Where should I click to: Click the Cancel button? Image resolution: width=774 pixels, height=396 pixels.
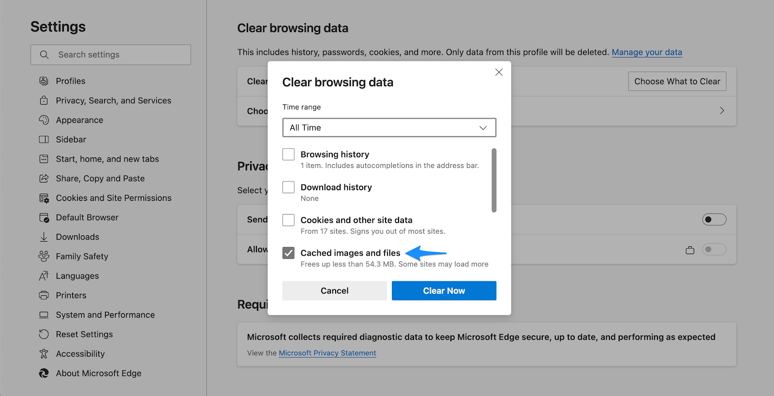tap(334, 290)
